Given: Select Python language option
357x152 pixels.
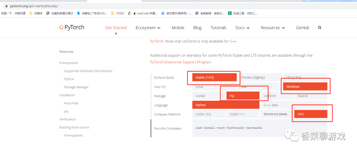Looking at the screenshot, I should coord(226,105).
